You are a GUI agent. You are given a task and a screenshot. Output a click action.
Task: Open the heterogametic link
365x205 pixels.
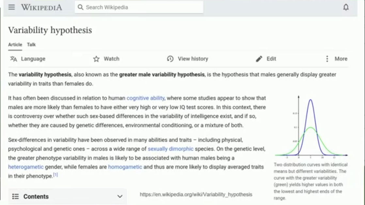26,167
